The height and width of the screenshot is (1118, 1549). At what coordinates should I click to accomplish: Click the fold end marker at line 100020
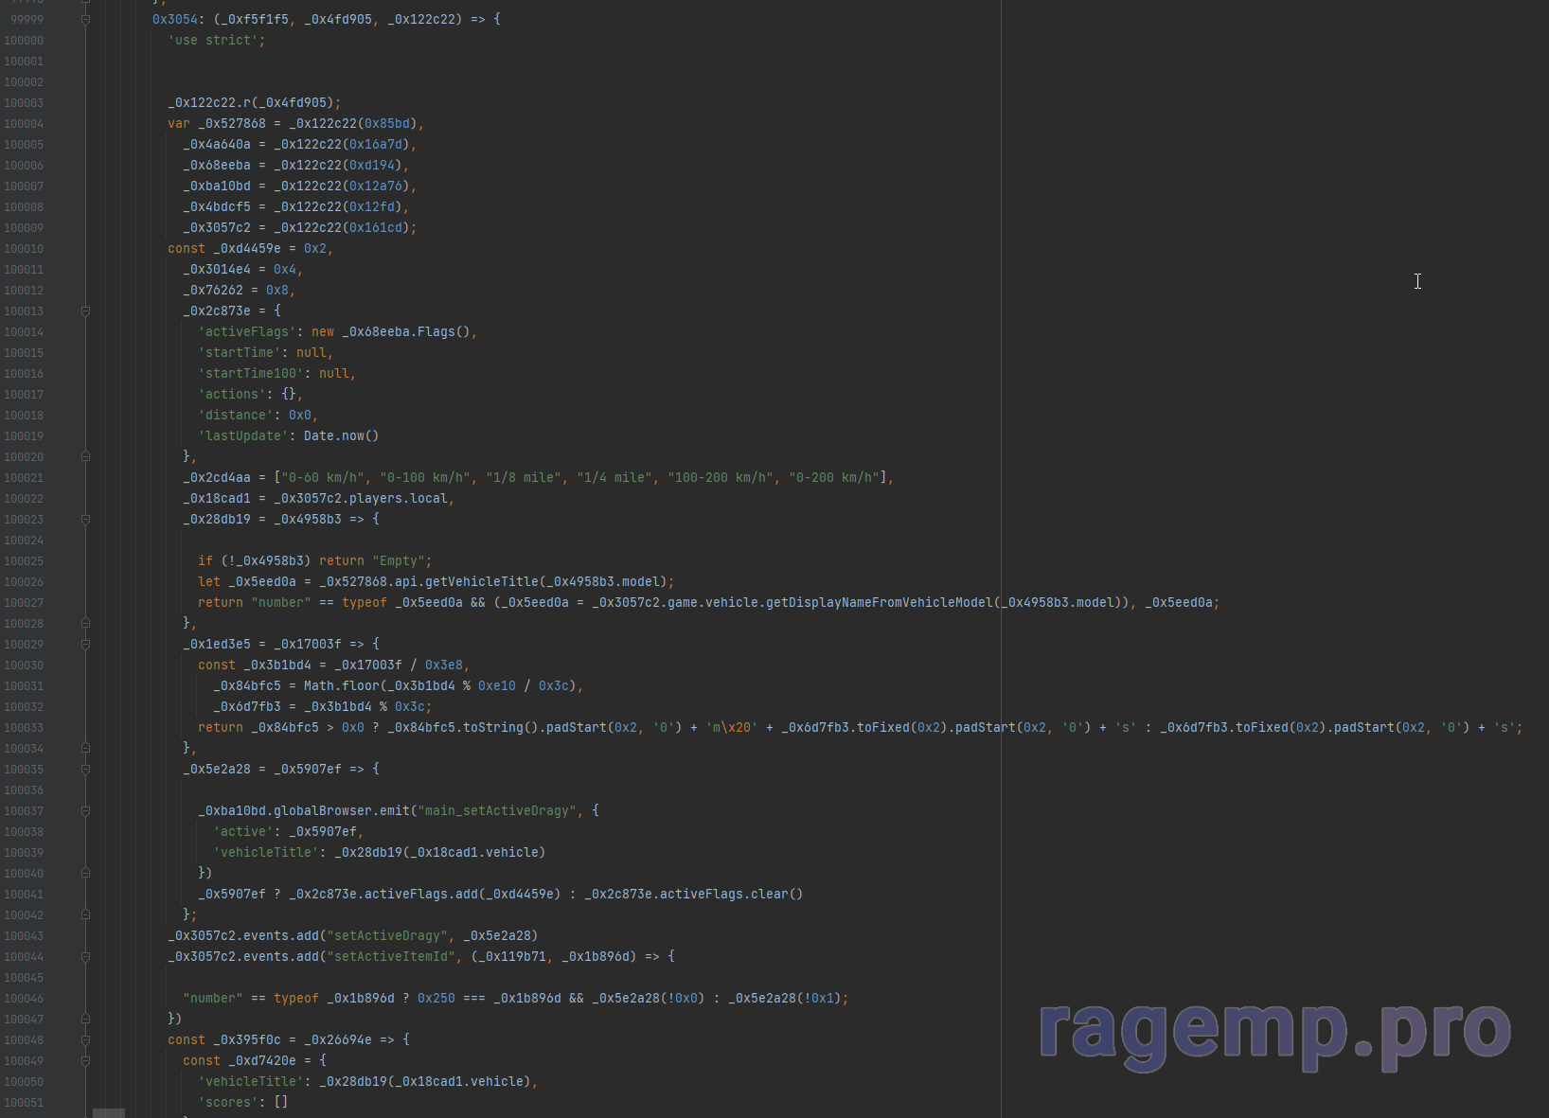pyautogui.click(x=85, y=456)
